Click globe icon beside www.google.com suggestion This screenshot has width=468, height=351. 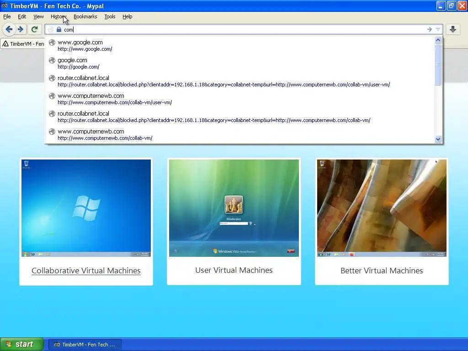[x=52, y=43]
